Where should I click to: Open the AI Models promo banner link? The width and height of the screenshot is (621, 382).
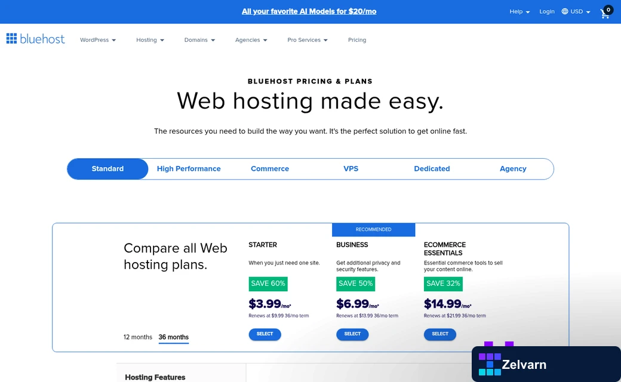pyautogui.click(x=309, y=11)
